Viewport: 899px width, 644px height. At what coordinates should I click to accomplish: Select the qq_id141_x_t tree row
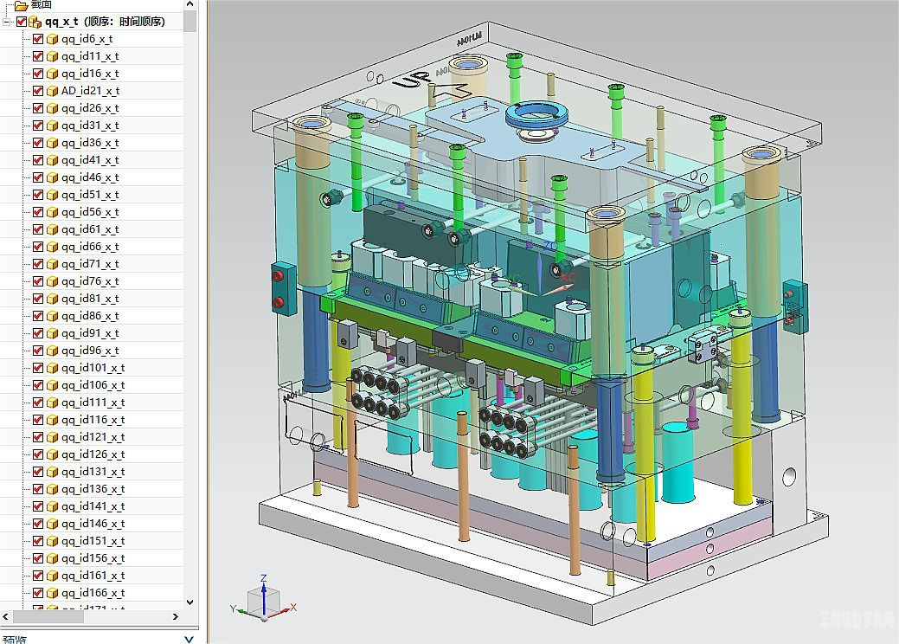pos(92,506)
